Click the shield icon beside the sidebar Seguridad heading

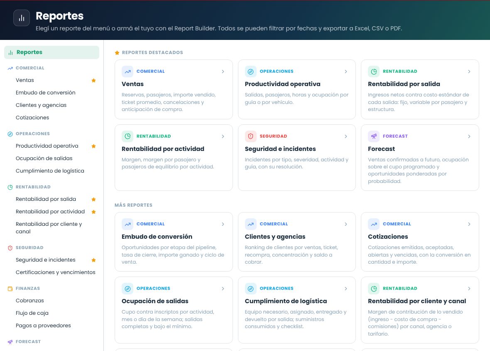pos(10,248)
